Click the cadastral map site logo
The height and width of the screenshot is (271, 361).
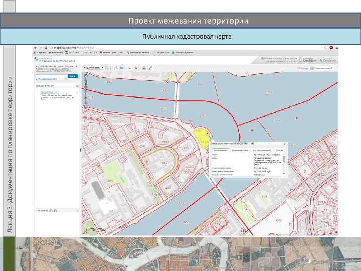(x=36, y=59)
